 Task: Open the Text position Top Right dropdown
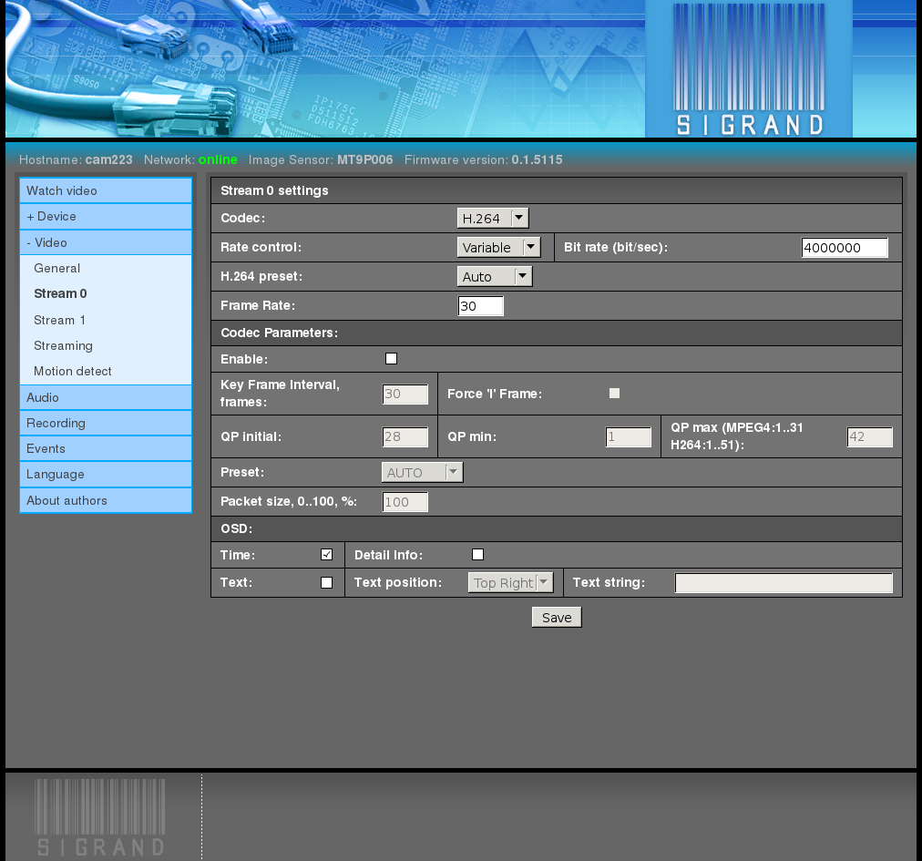click(x=510, y=582)
